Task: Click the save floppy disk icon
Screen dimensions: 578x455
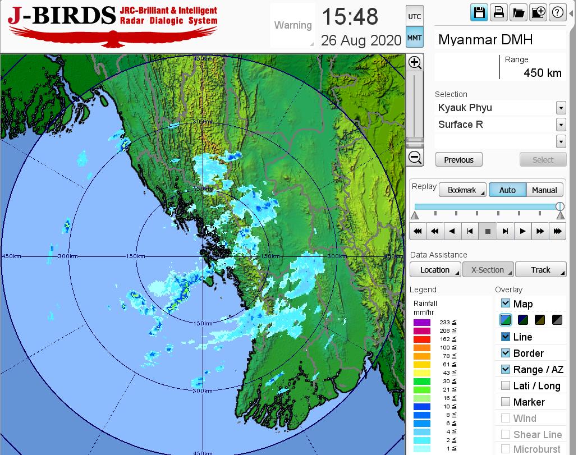Action: (479, 13)
